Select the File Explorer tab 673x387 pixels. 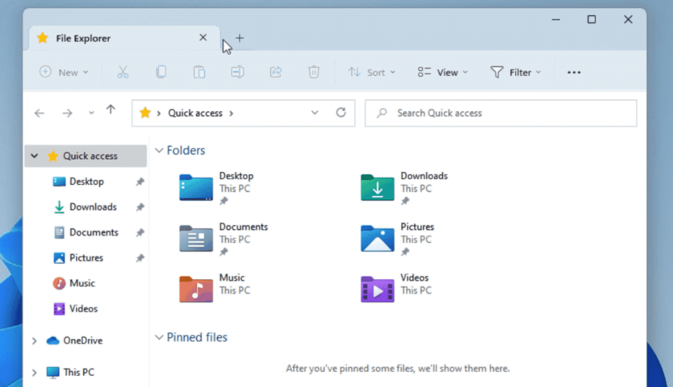point(125,38)
